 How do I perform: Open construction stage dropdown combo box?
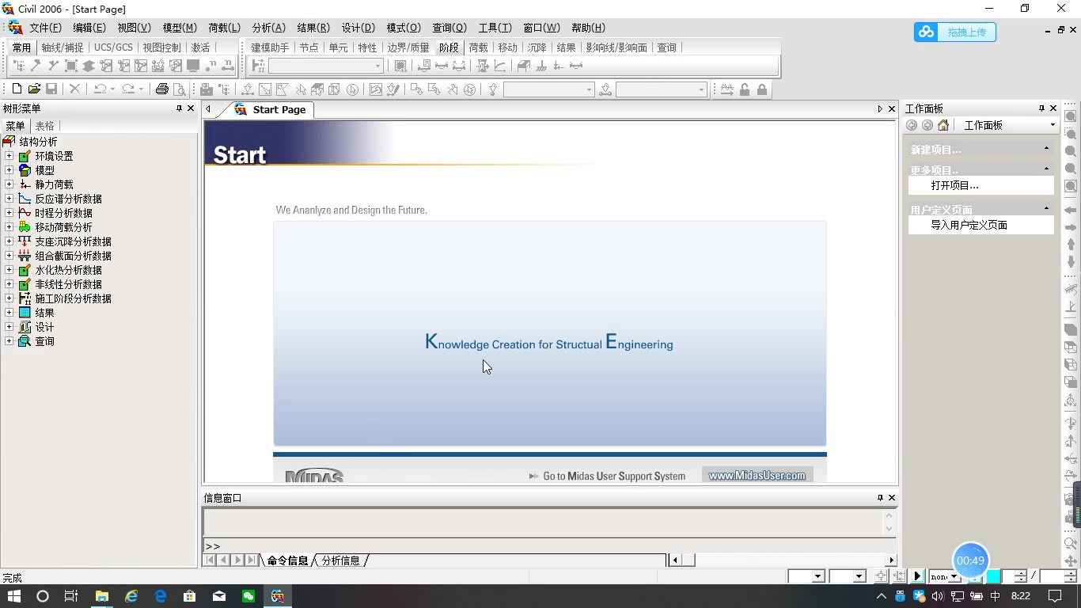click(378, 66)
